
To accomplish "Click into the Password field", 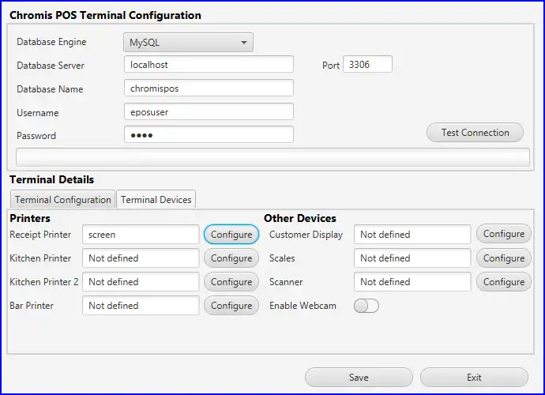I will (209, 135).
